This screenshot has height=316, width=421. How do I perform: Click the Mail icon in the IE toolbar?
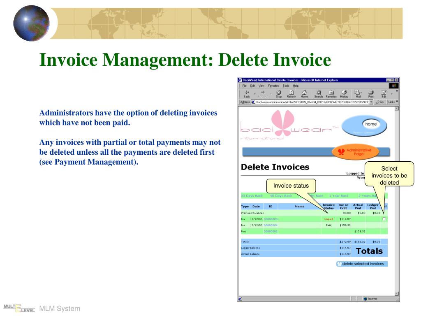click(357, 93)
